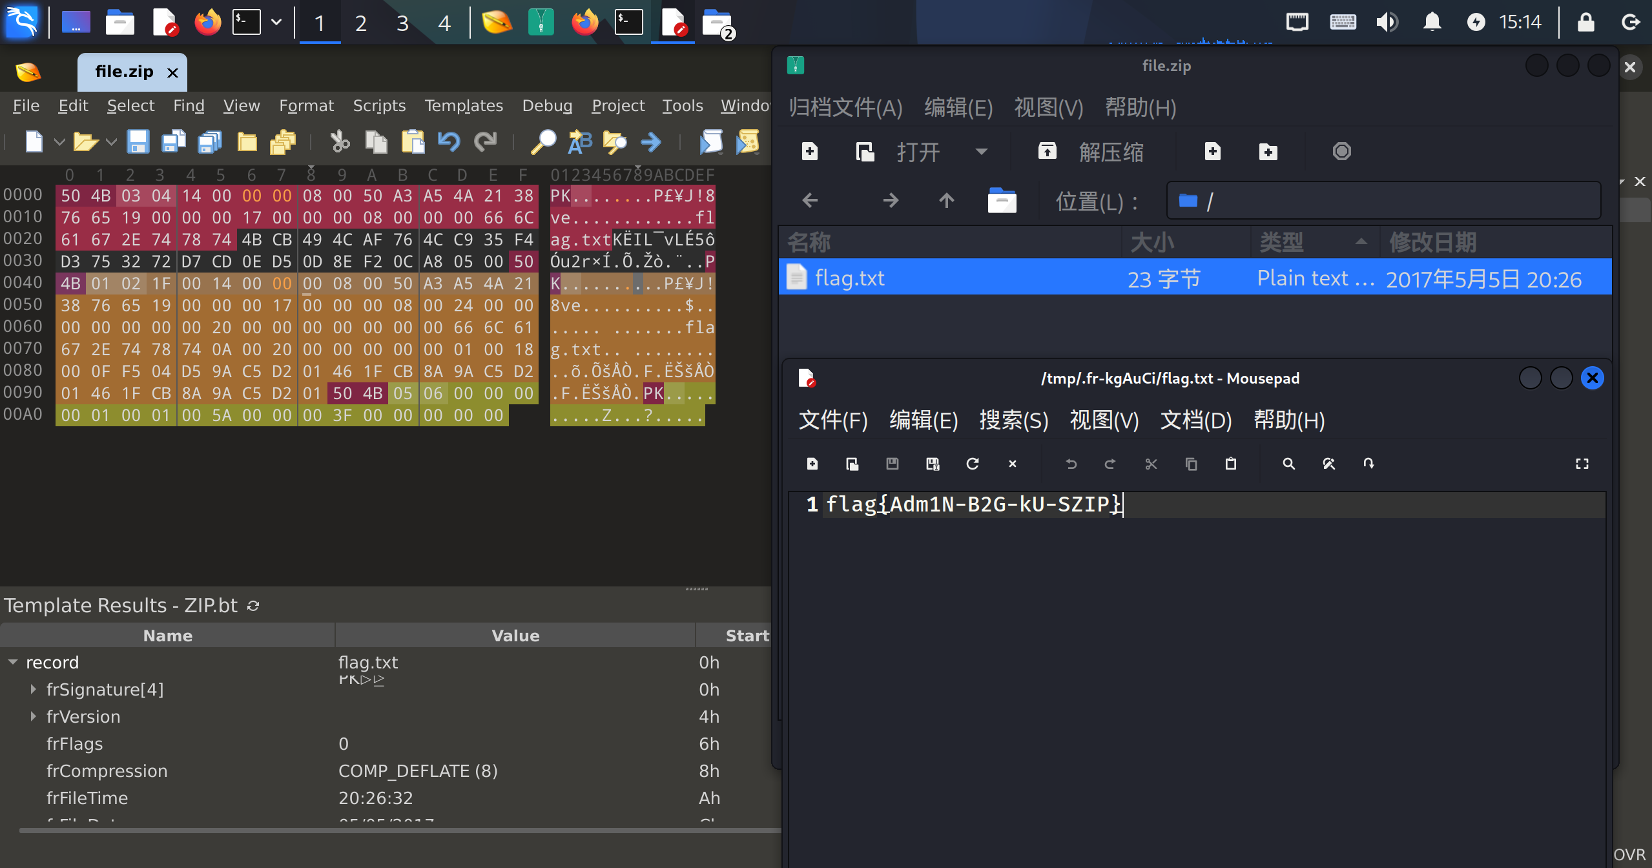Screen dimensions: 1652x868
Task: Click Mousepad's reload file icon
Action: [972, 464]
